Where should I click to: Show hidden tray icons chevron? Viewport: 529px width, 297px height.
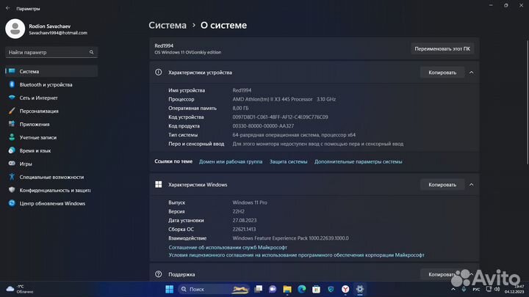[453, 289]
